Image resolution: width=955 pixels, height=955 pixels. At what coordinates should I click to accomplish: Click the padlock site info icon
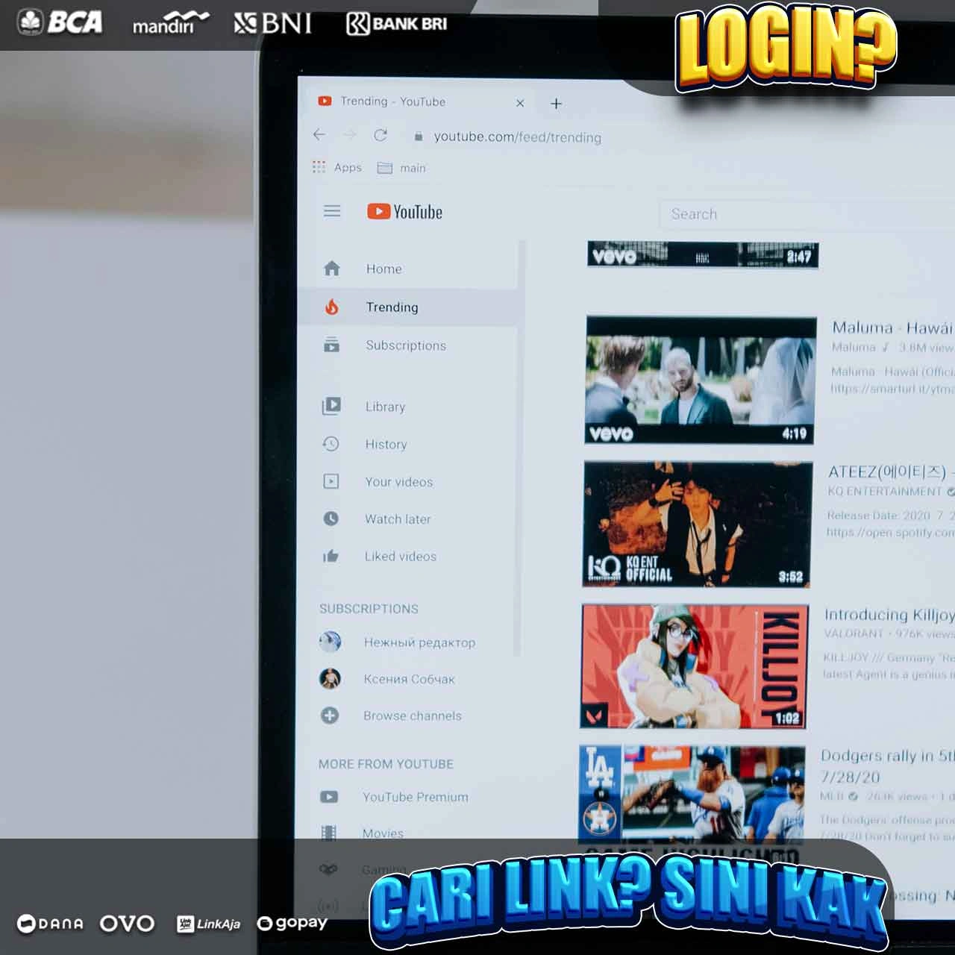419,137
